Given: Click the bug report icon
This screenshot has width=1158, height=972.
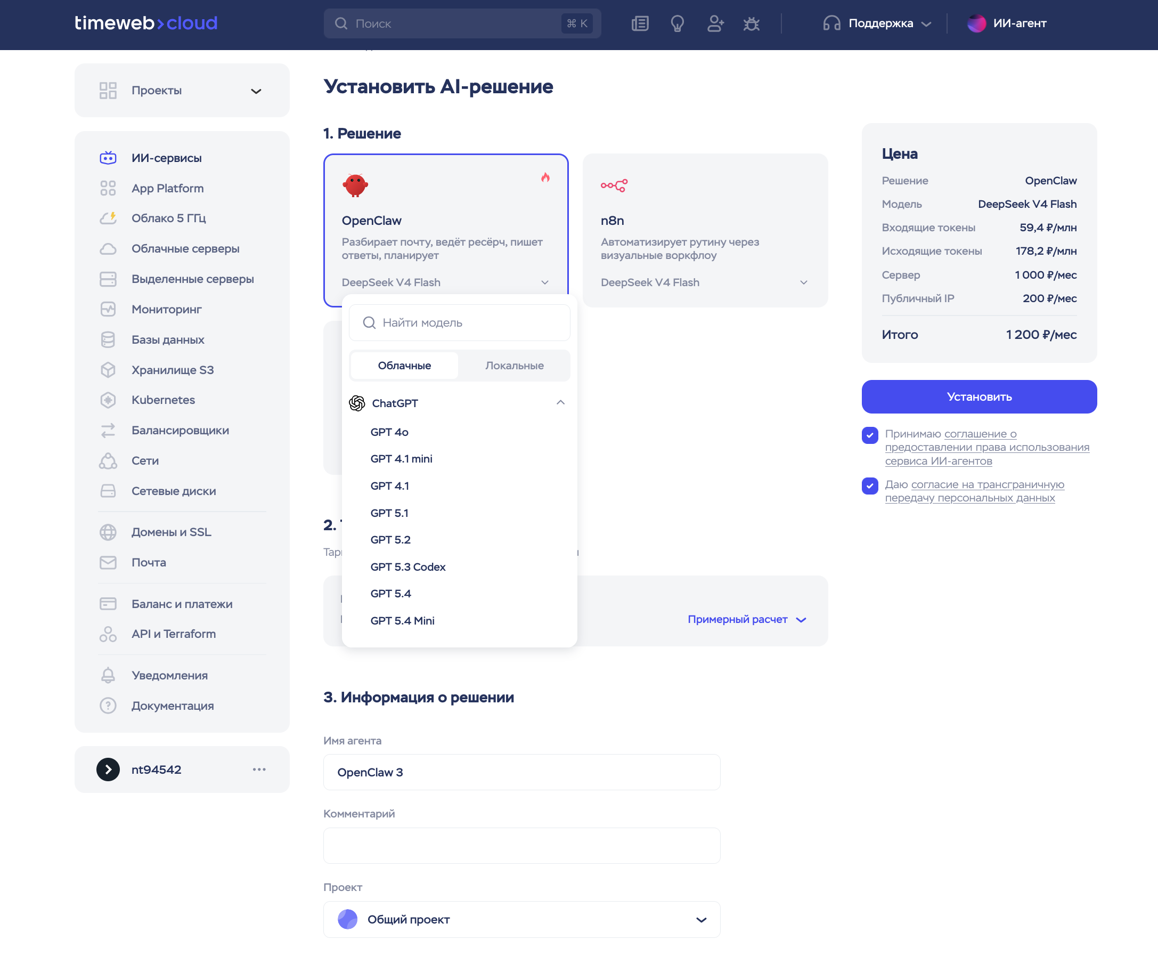Looking at the screenshot, I should [x=751, y=24].
